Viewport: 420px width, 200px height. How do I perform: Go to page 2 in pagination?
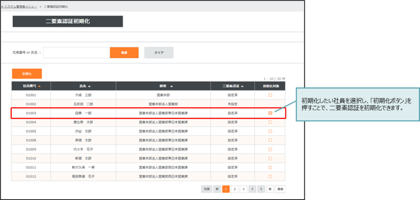235,189
